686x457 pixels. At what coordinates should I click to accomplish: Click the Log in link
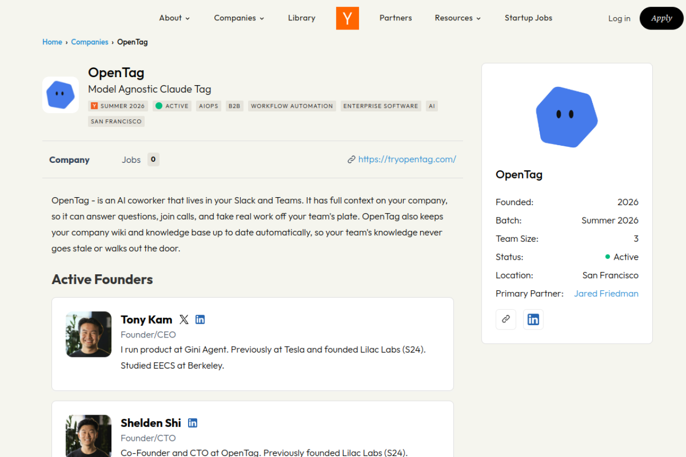619,19
